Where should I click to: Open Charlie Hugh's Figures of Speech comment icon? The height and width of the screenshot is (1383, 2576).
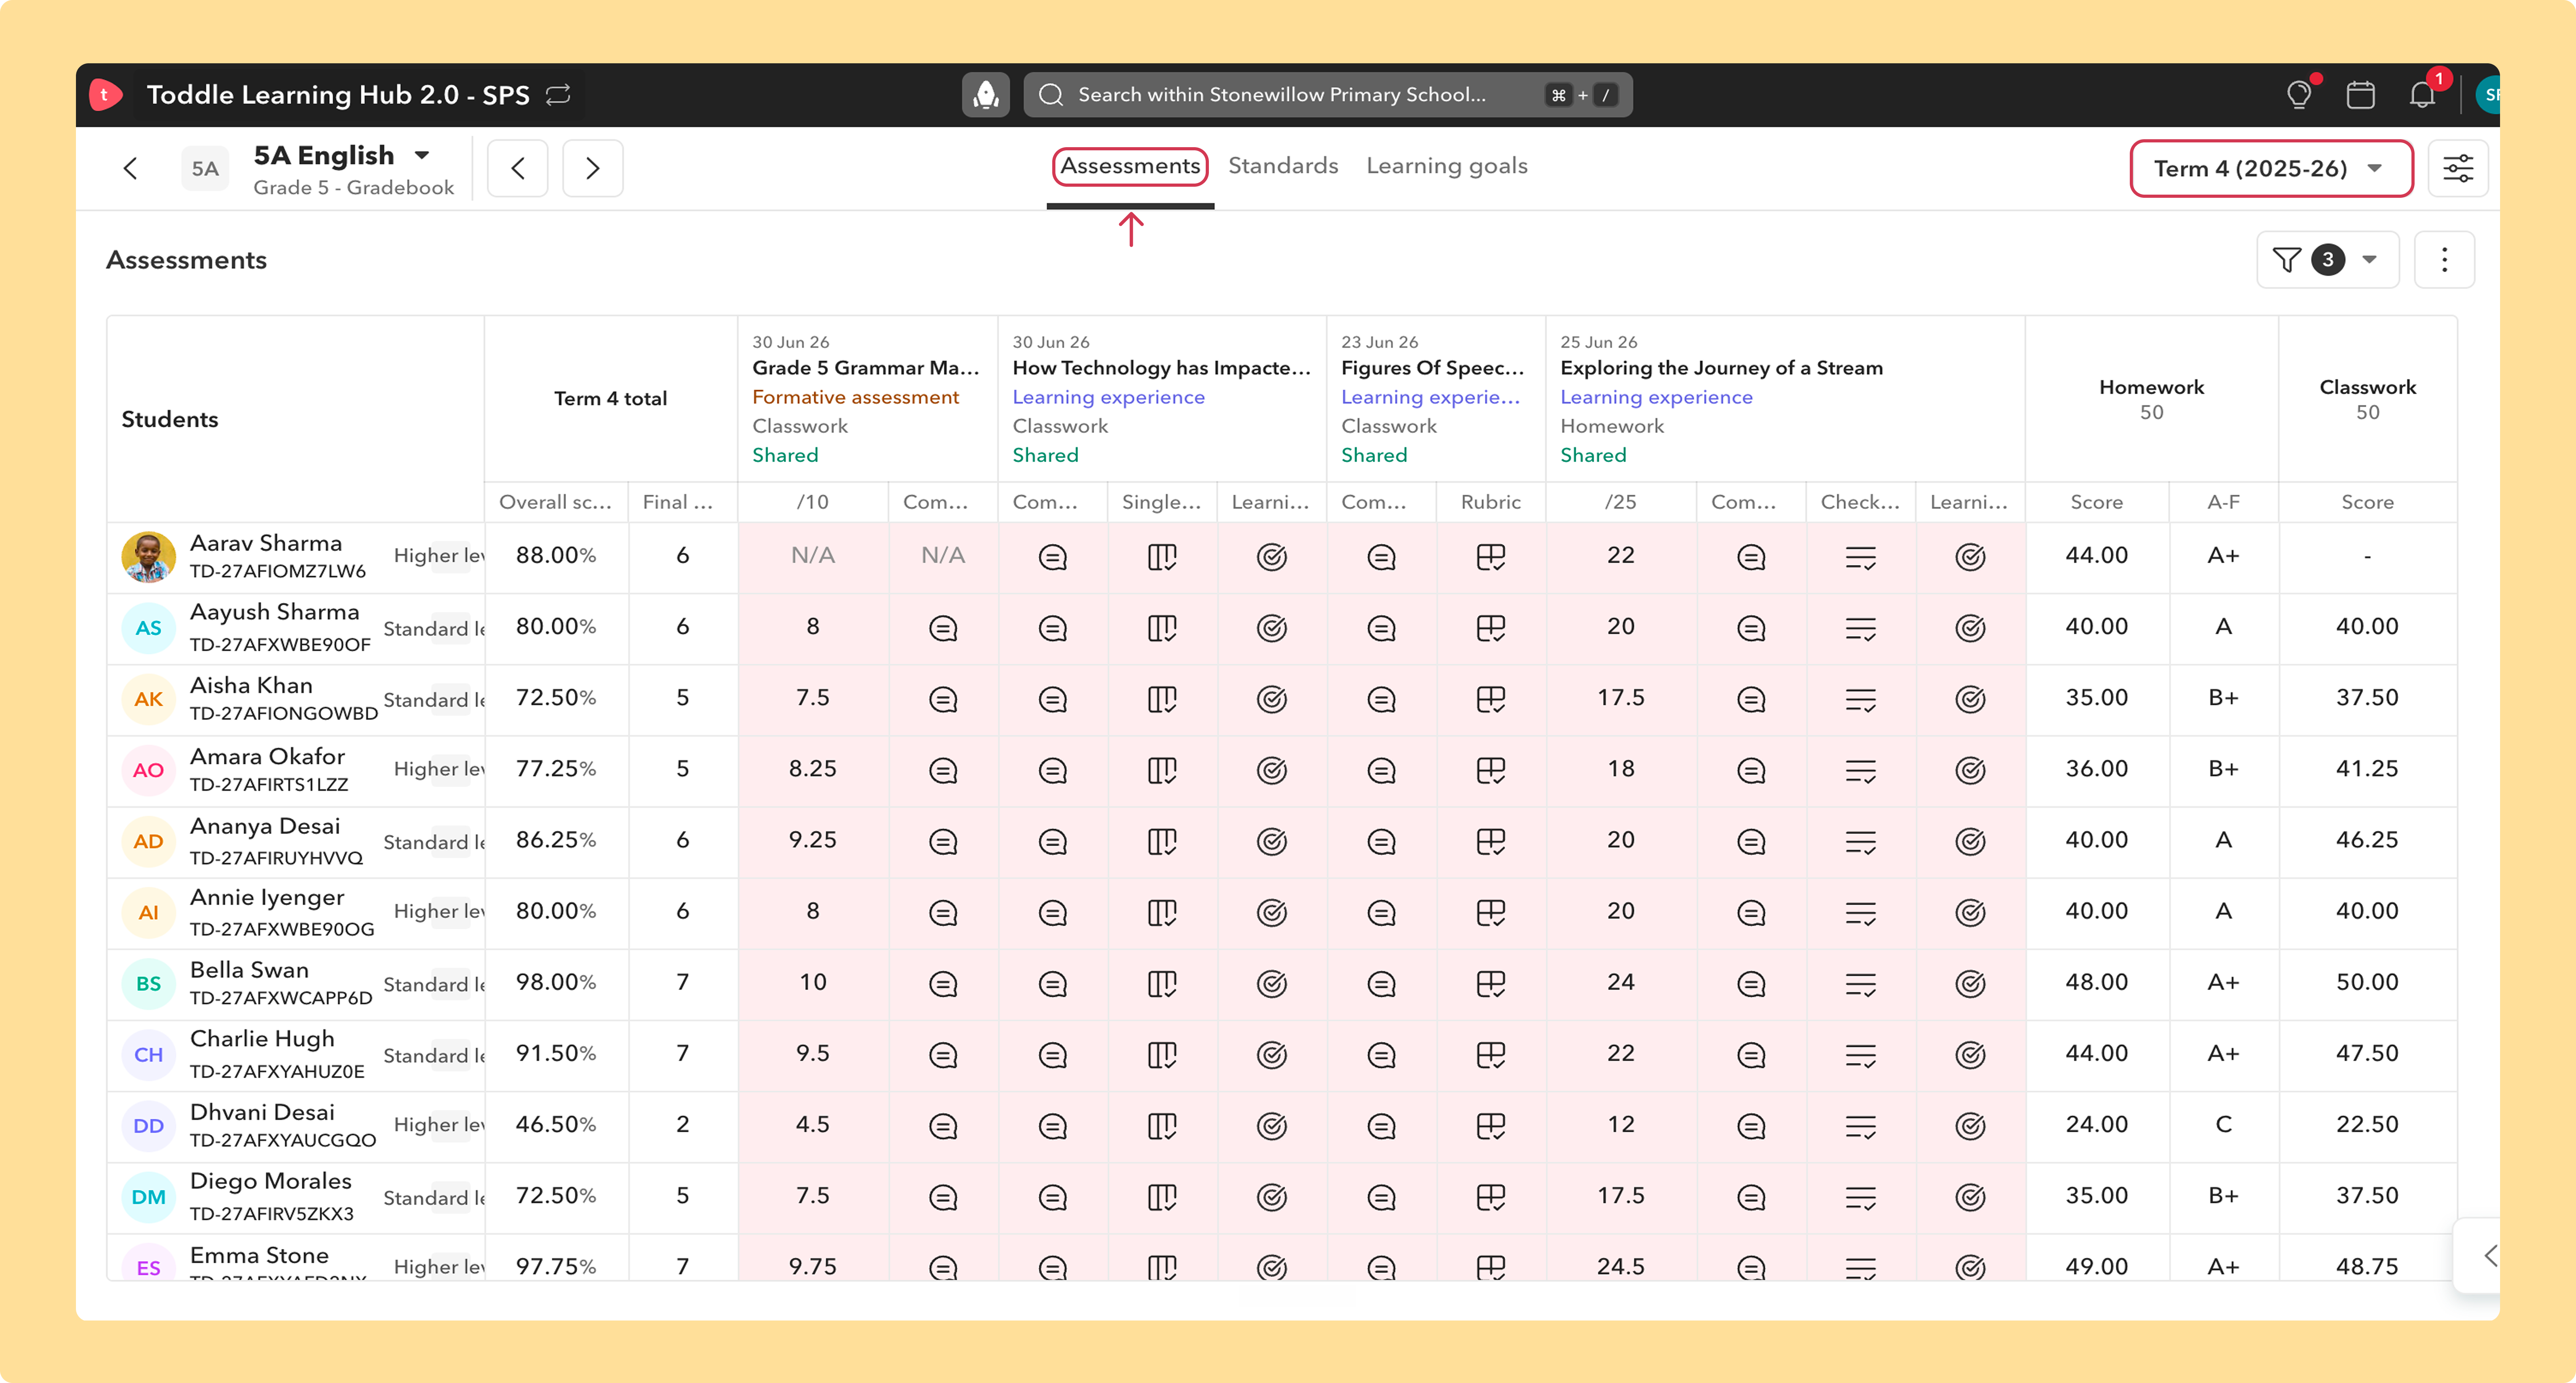pos(1381,1055)
